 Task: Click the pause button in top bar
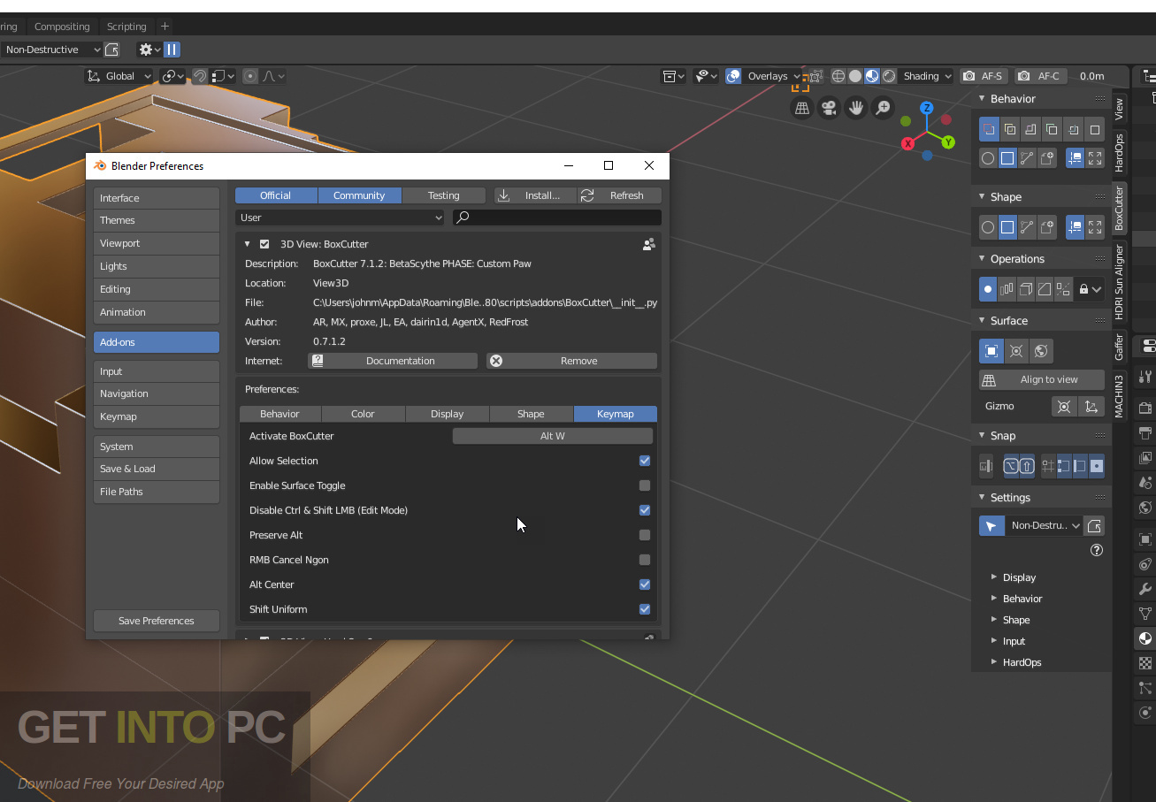[x=172, y=50]
